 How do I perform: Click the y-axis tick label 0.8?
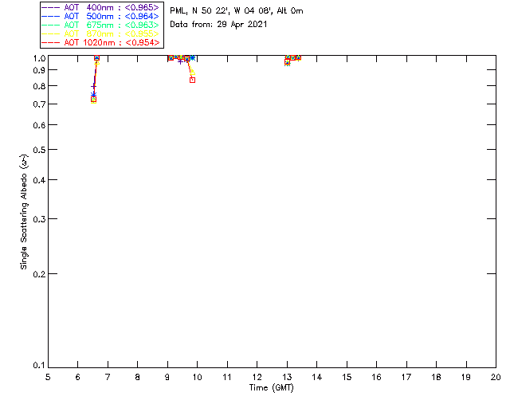tap(39, 87)
